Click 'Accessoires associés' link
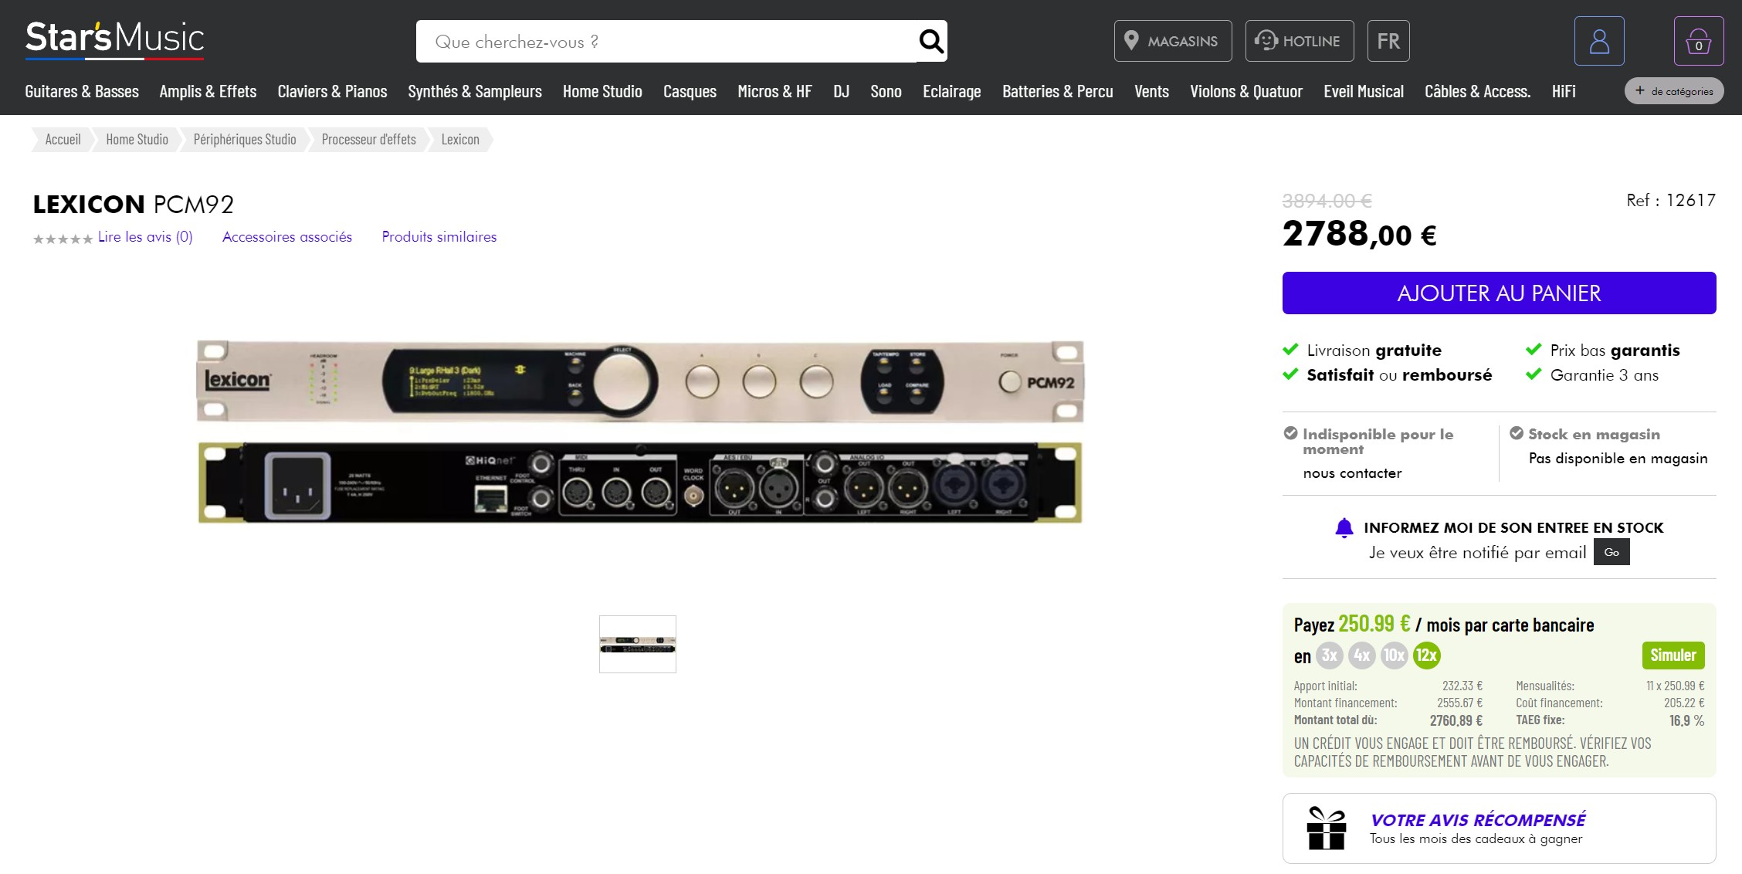 (x=287, y=237)
